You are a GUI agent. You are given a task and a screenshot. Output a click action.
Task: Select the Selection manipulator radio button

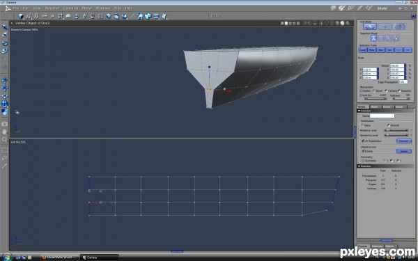tap(399, 90)
